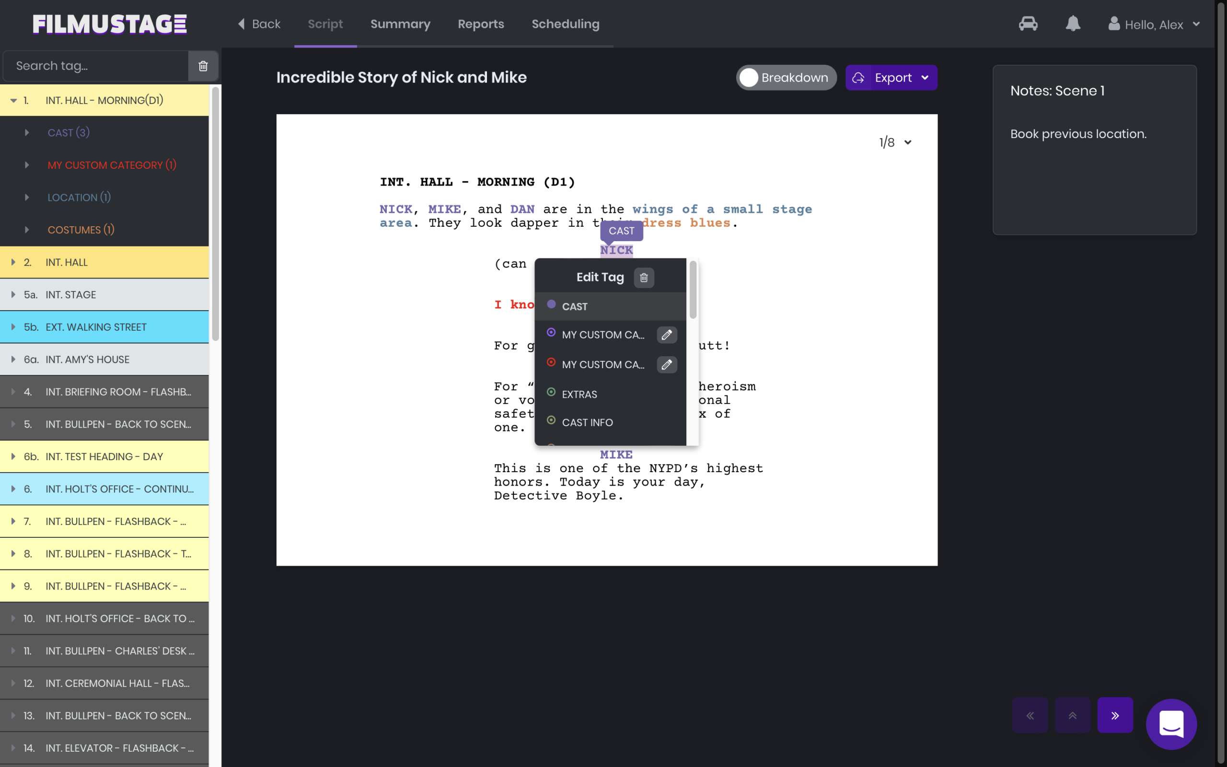Viewport: 1227px width, 767px height.
Task: Open the vehicle icon in the top bar
Action: pos(1028,24)
